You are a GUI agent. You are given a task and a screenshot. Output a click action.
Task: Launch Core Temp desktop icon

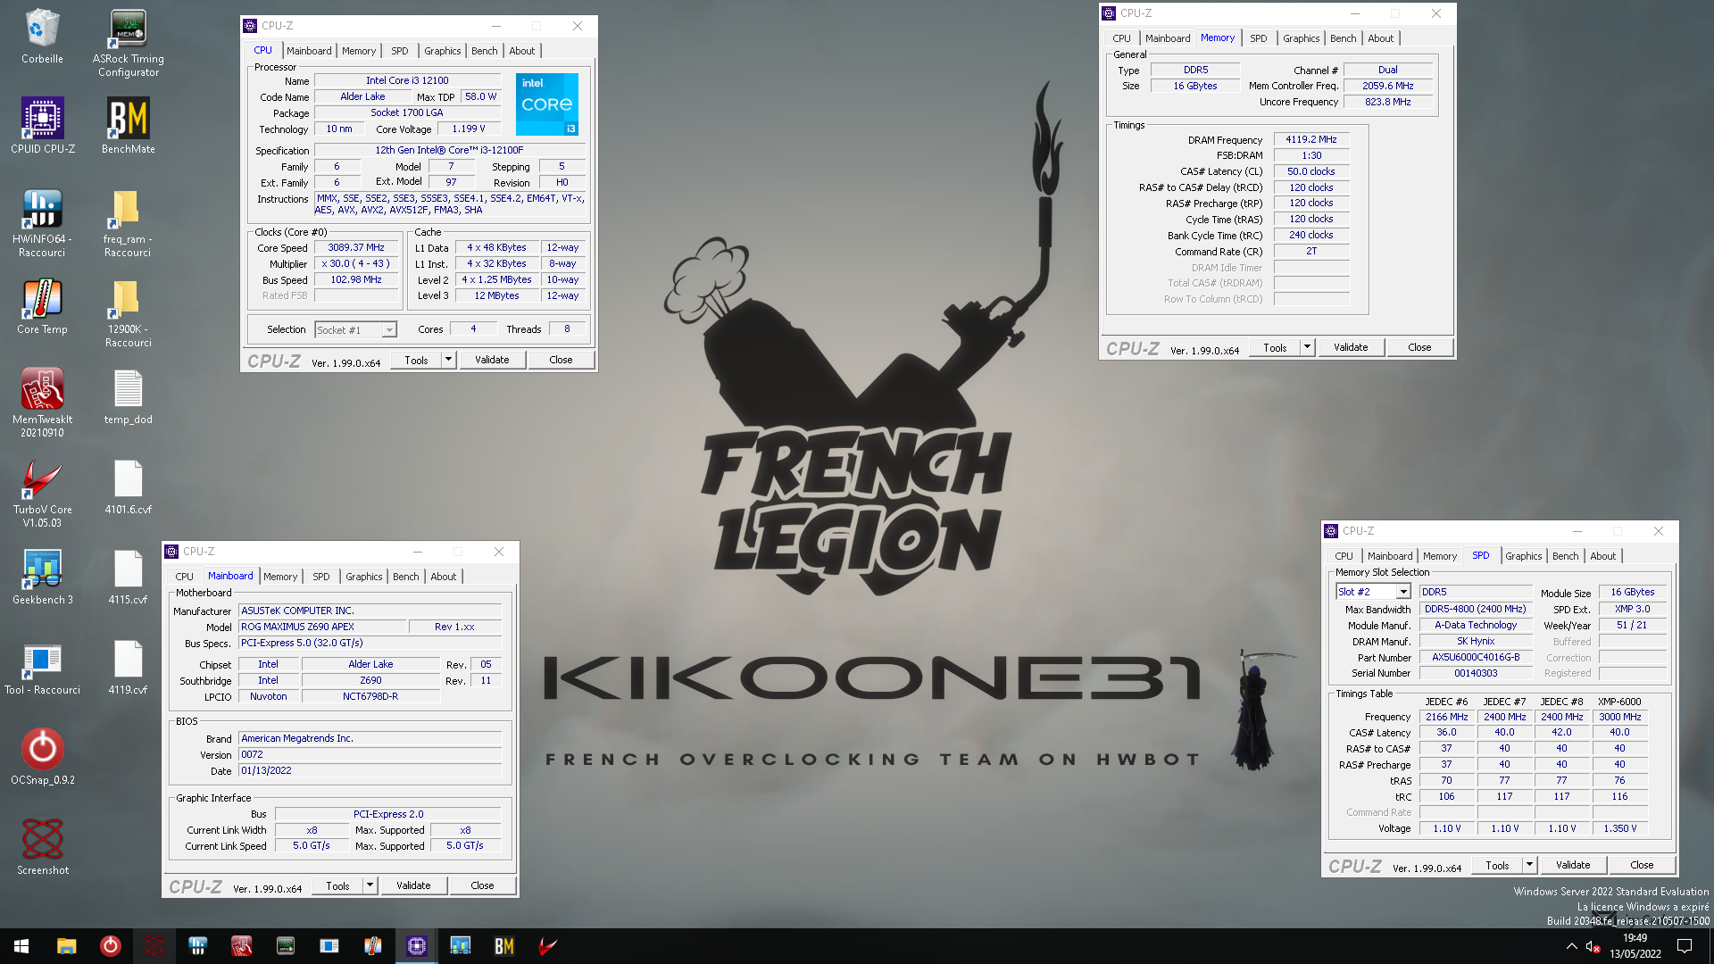42,306
